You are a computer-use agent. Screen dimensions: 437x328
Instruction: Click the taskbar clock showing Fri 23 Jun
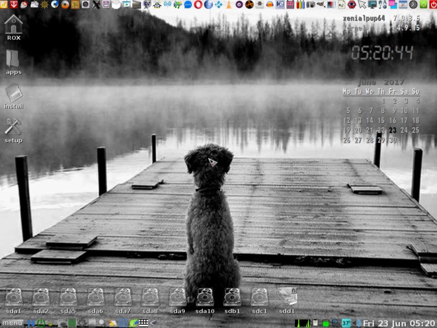pyautogui.click(x=399, y=323)
